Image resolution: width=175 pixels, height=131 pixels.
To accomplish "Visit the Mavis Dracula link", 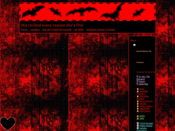I will tap(146, 101).
